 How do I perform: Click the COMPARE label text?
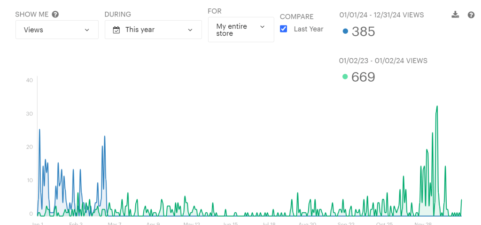(x=296, y=16)
